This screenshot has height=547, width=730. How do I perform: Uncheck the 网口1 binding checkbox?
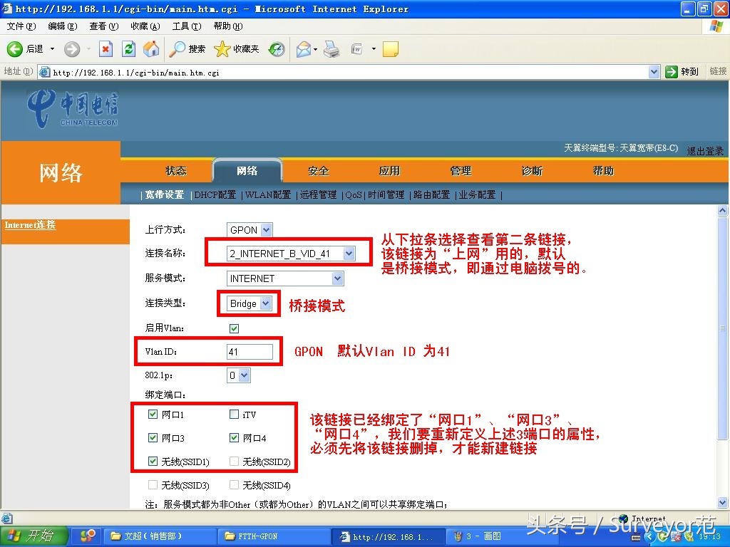[153, 414]
